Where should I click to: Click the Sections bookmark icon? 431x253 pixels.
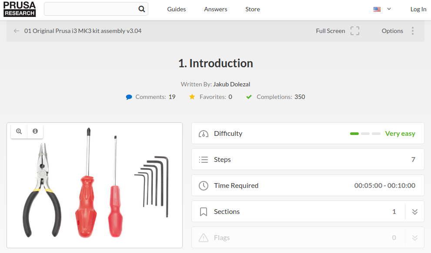coord(204,212)
